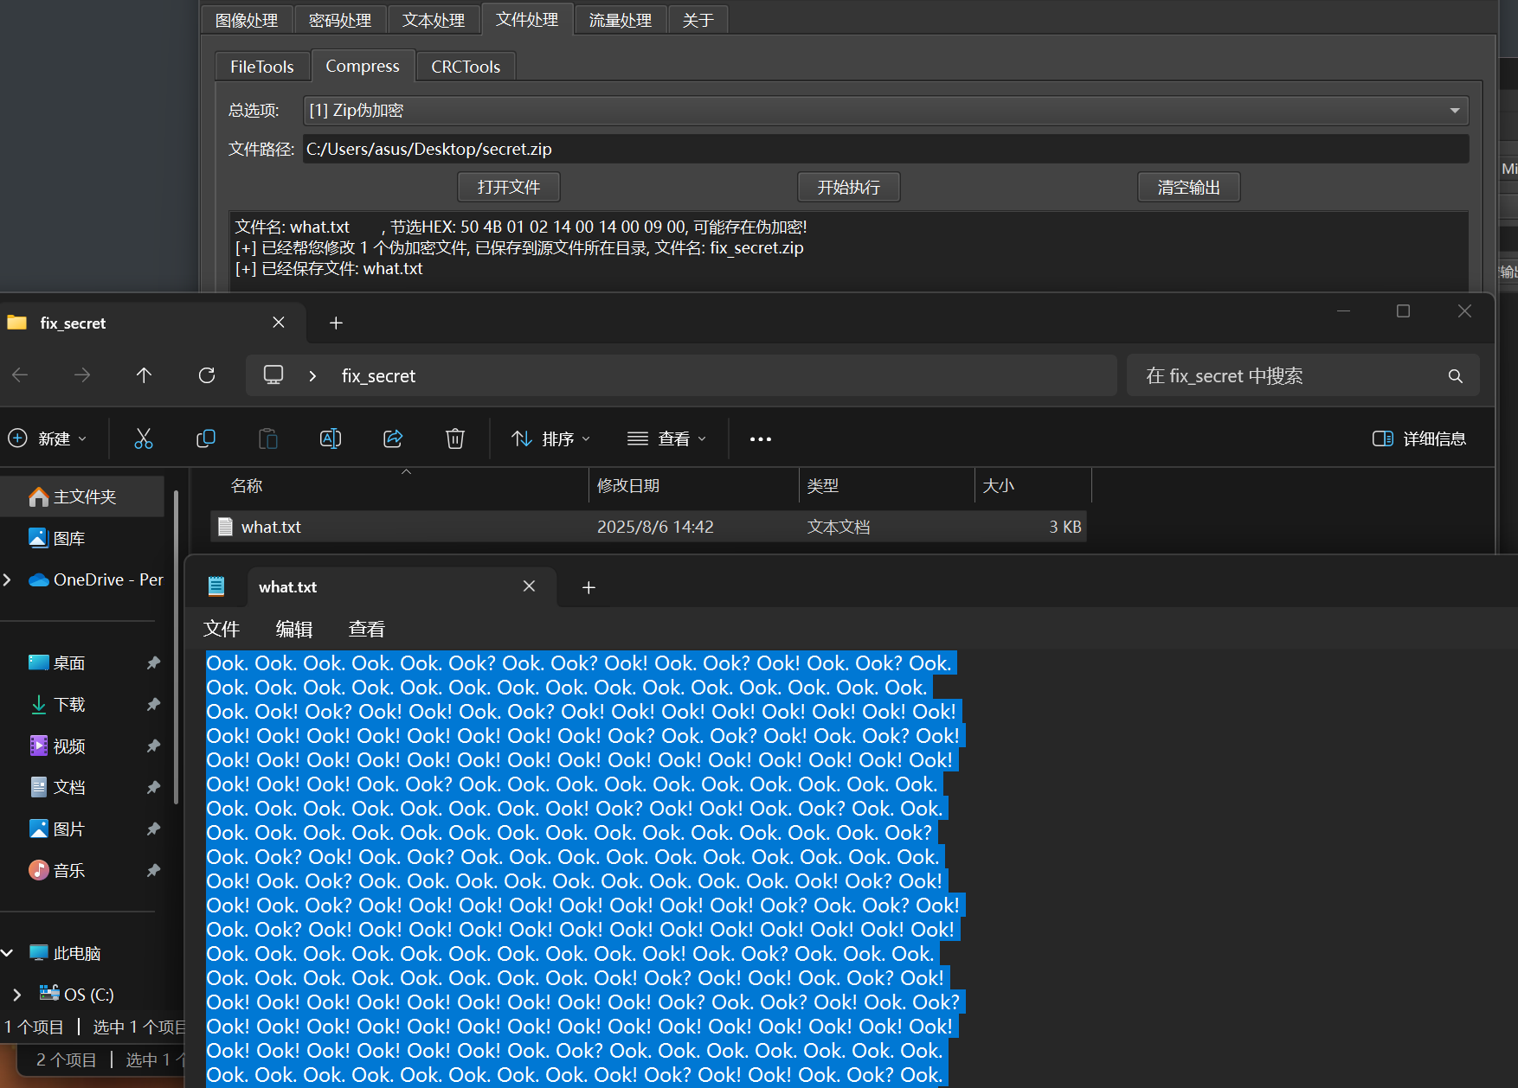Click the Copy icon in Explorer toolbar
The width and height of the screenshot is (1518, 1088).
[x=206, y=438]
